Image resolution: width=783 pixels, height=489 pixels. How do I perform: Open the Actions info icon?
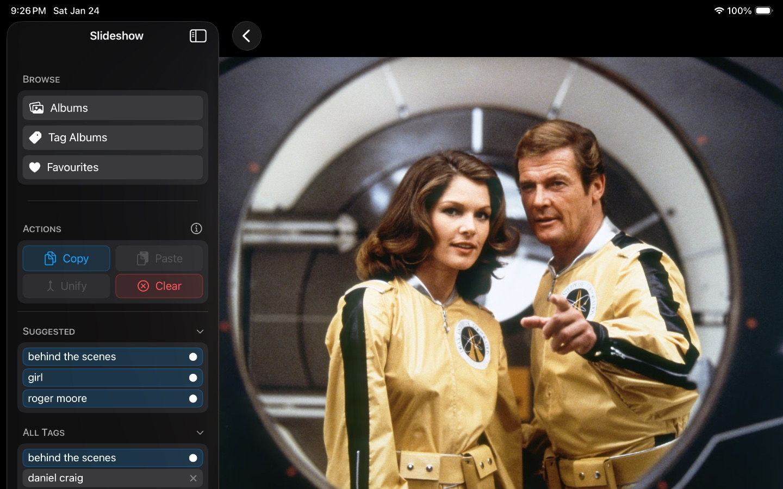click(196, 229)
